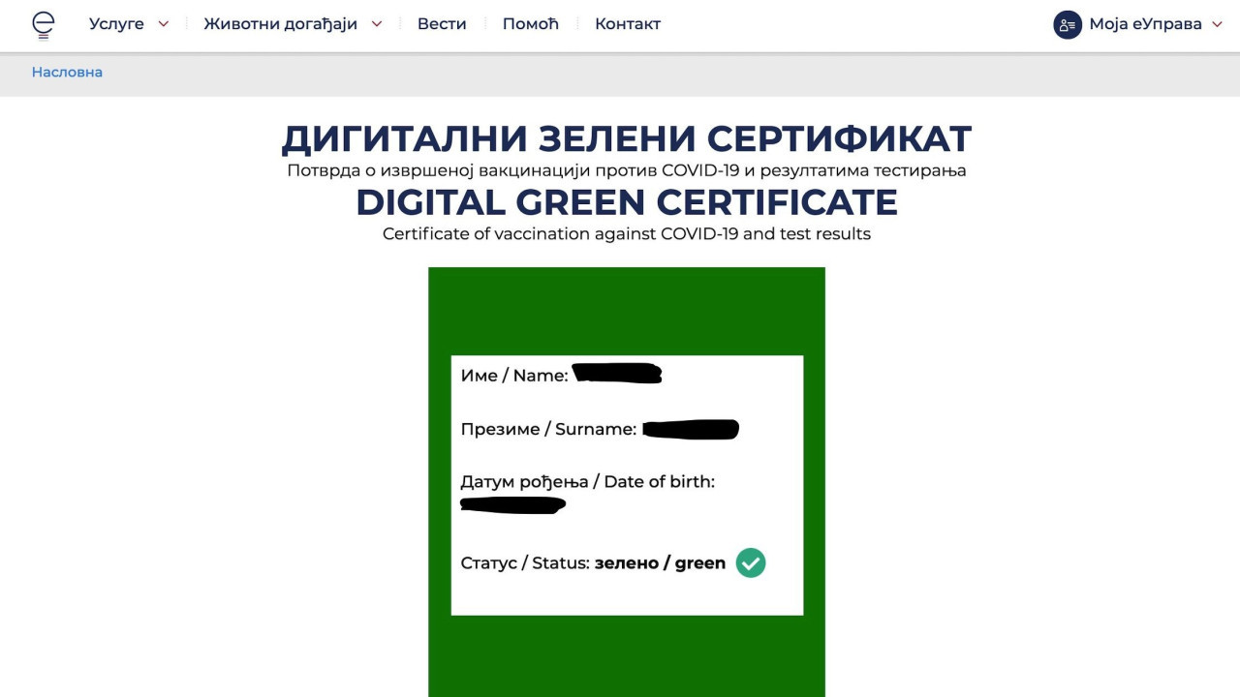Click the DIGITAL GREEN CERTIFICATE heading
This screenshot has height=697, width=1240.
click(626, 203)
